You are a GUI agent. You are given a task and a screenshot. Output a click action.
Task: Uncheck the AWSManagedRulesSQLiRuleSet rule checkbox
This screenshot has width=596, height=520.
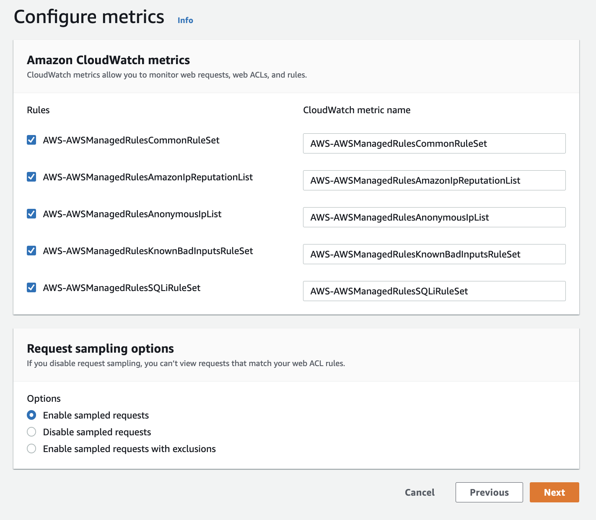tap(31, 288)
